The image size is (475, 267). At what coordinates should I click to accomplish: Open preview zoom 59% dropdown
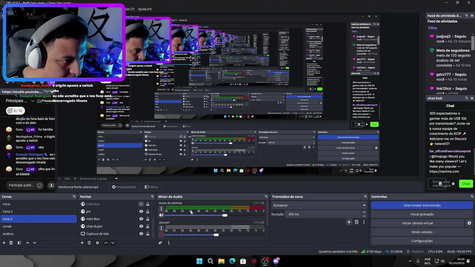(67, 179)
